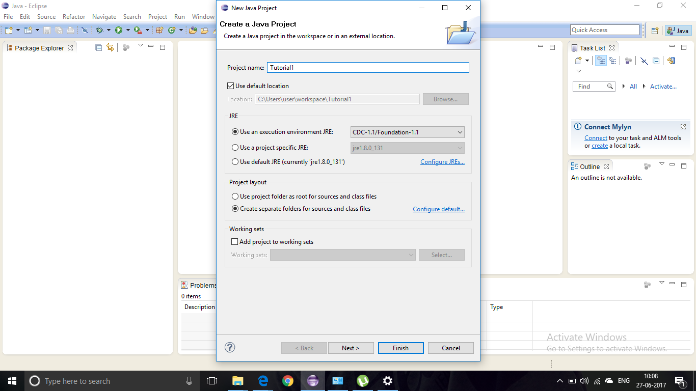
Task: Uncheck Use default location checkbox
Action: pyautogui.click(x=231, y=86)
